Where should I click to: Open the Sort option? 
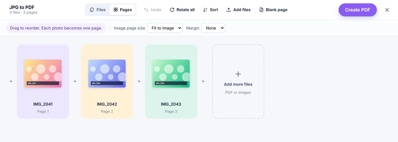coord(211,10)
